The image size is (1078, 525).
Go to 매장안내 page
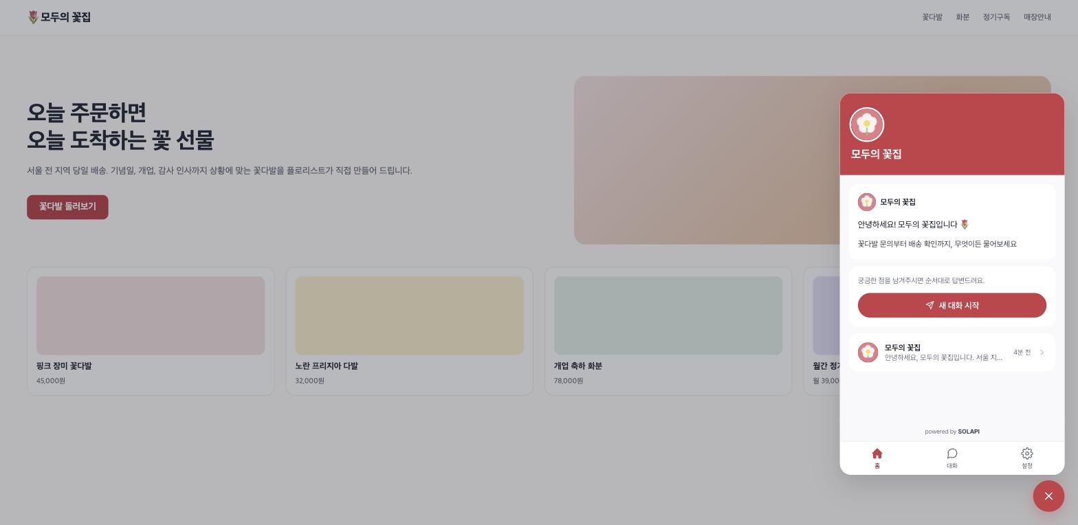[x=1037, y=17]
